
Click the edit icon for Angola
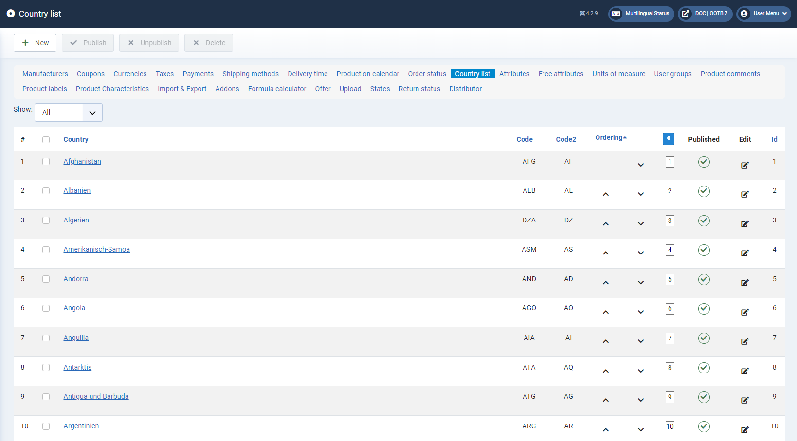(744, 312)
